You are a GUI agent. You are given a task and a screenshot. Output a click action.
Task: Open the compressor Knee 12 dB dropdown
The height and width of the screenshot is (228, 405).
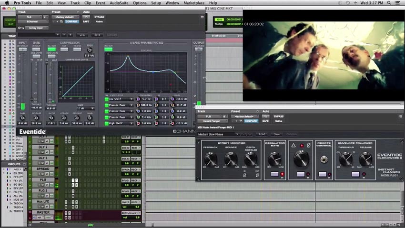pyautogui.click(x=85, y=109)
